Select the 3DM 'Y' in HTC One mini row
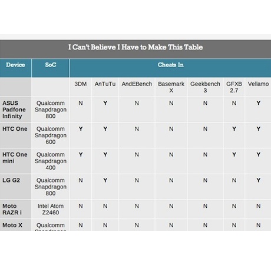 [81, 154]
